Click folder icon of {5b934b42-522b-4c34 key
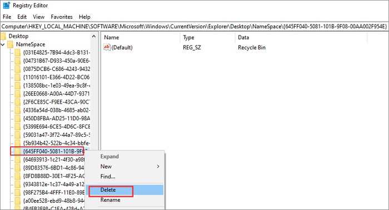The image size is (389, 210). pos(17,143)
